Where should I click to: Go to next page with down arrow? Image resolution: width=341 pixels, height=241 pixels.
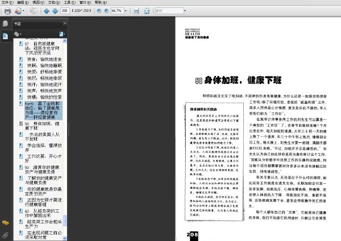tap(55, 11)
